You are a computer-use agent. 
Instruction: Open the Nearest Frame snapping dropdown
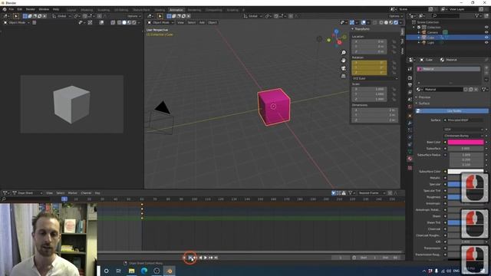click(x=371, y=193)
